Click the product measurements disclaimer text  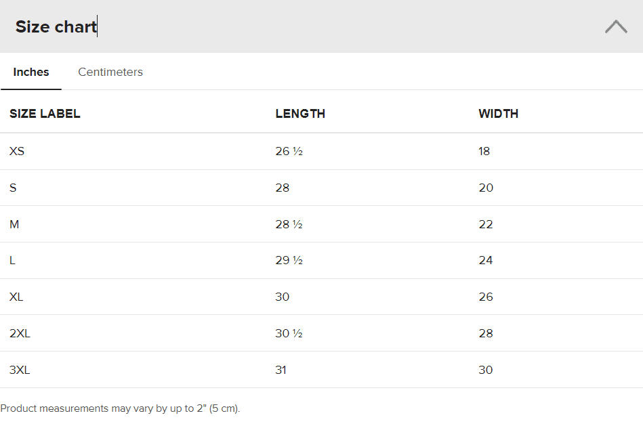coord(120,408)
